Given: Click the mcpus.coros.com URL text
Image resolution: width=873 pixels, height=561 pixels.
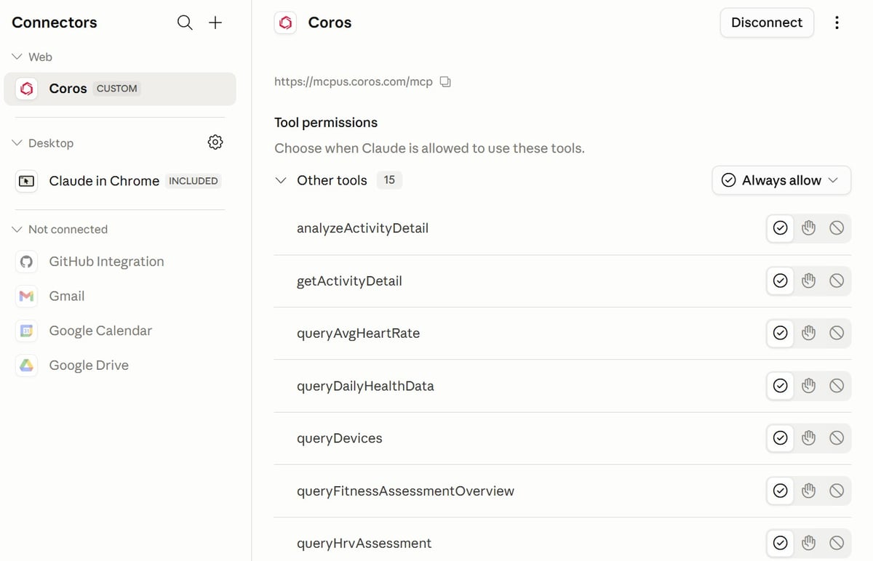Looking at the screenshot, I should tap(354, 82).
